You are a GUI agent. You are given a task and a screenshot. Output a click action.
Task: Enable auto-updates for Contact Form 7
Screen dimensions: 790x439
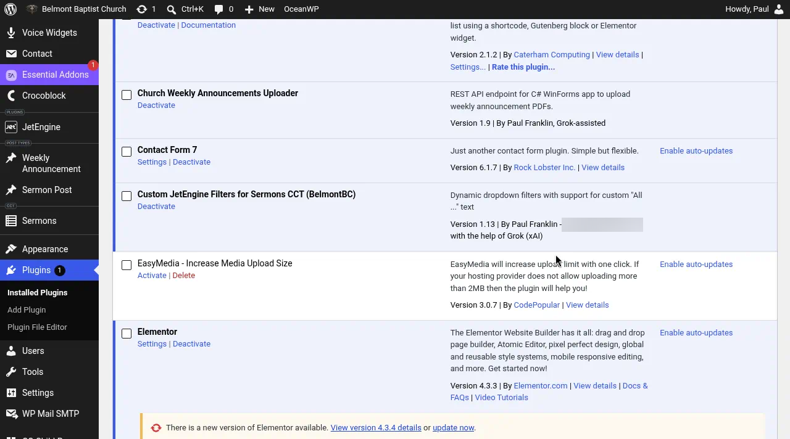696,151
